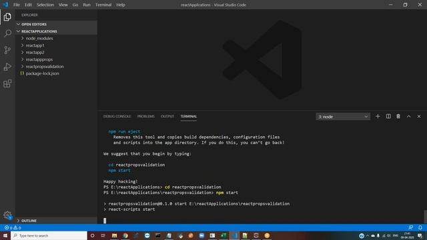427x240 pixels.
Task: Open the Excel icon in the taskbar
Action: (x=224, y=235)
